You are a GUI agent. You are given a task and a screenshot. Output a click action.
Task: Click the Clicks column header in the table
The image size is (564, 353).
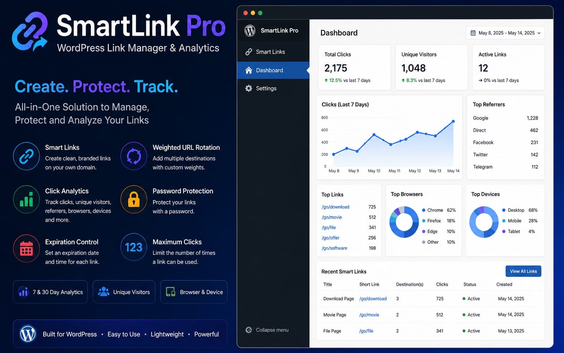(x=442, y=284)
